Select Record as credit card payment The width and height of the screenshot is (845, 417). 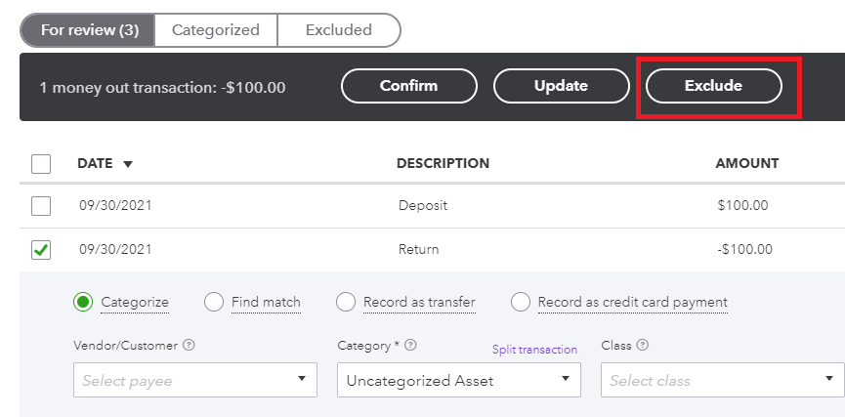point(521,302)
